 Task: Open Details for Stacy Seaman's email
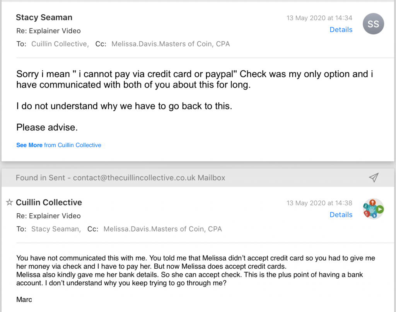pos(341,30)
